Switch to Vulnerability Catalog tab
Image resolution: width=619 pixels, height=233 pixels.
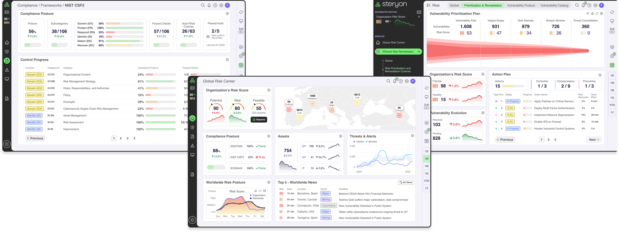click(554, 5)
